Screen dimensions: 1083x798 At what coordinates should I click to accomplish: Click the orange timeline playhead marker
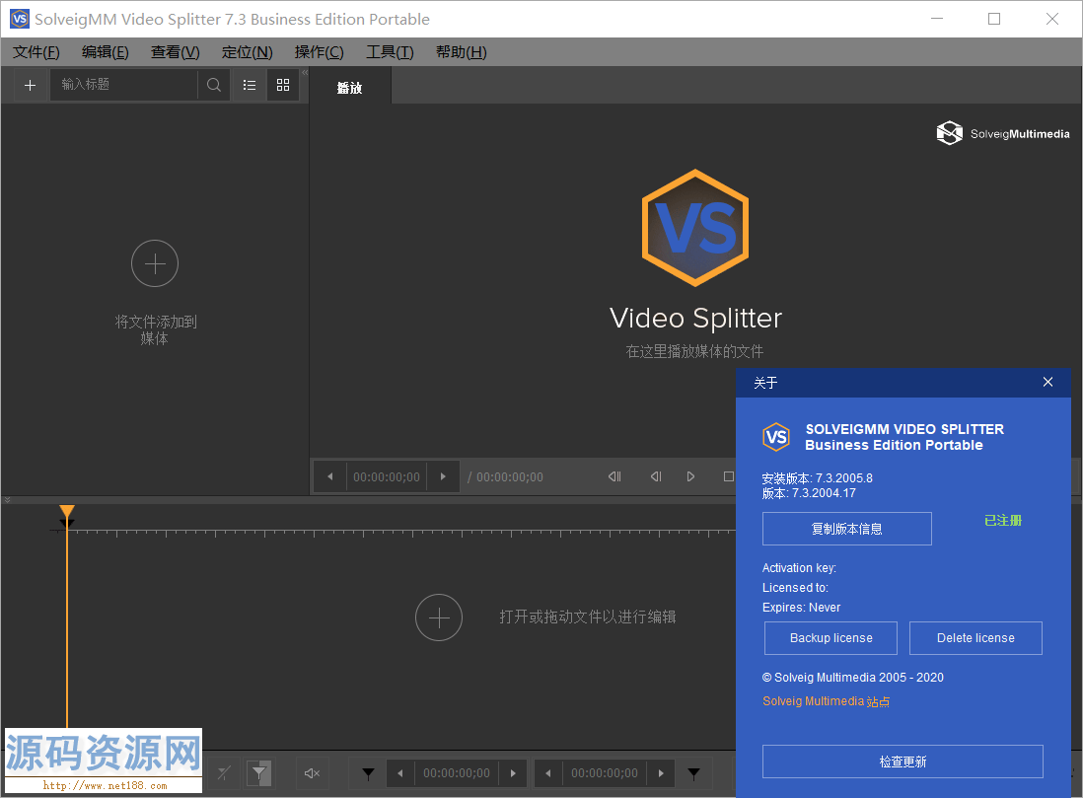(67, 513)
